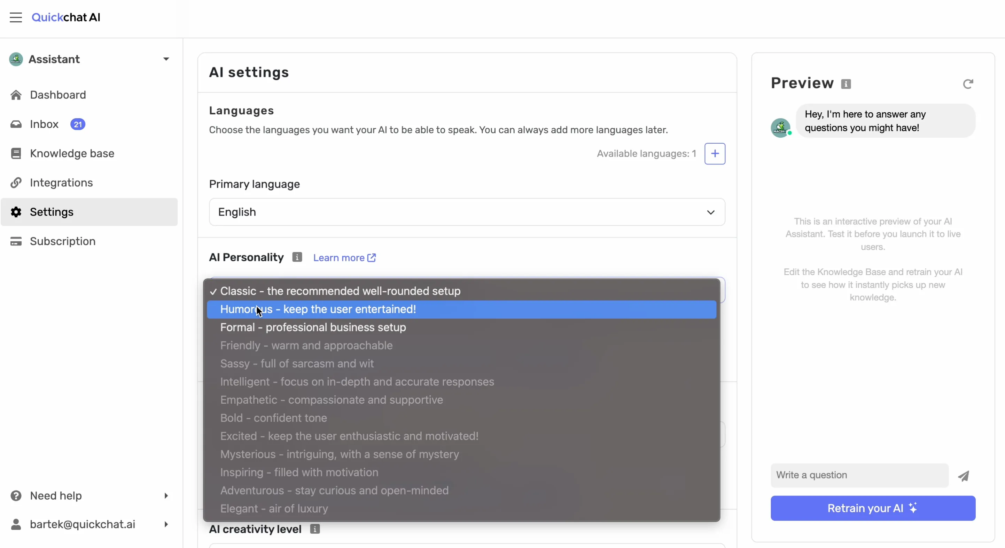
Task: Click the greeting message bubble
Action: (885, 121)
